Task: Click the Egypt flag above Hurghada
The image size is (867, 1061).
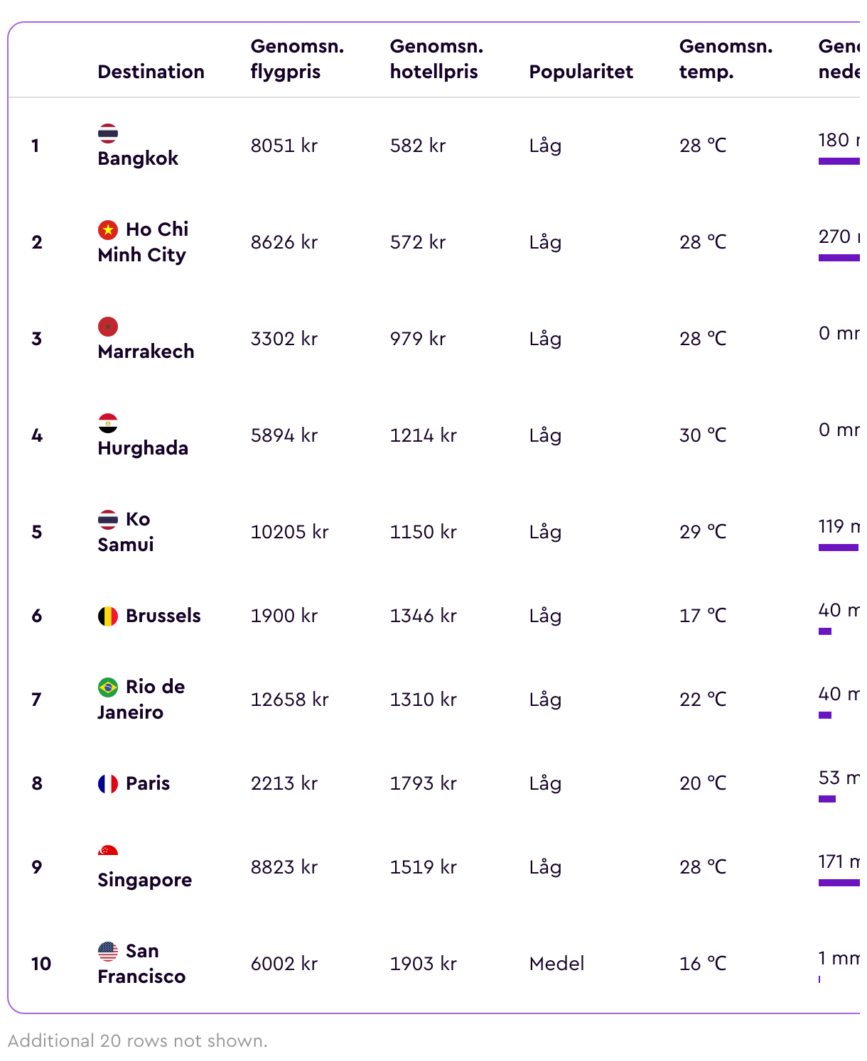Action: tap(108, 423)
